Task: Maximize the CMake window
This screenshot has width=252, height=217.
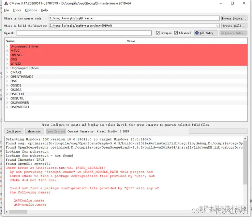Action: (232, 3)
